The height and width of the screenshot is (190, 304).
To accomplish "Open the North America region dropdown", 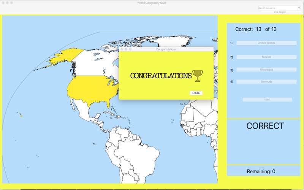I will [x=279, y=8].
